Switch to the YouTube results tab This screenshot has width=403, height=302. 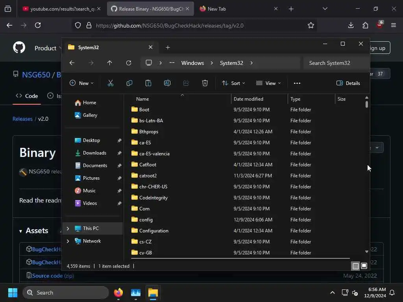pyautogui.click(x=62, y=9)
